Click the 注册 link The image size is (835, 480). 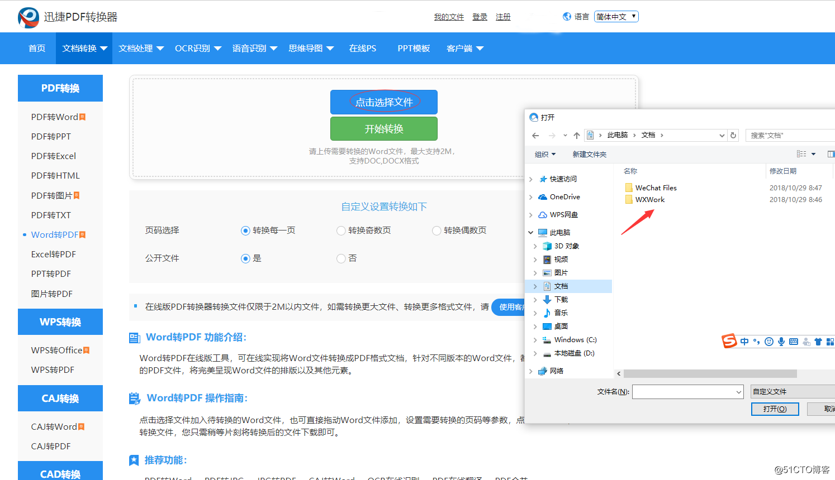504,17
